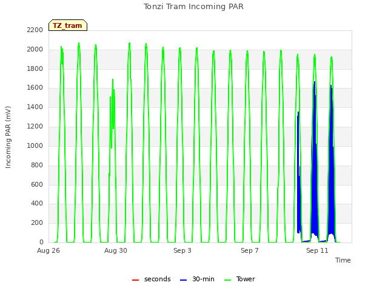The height and width of the screenshot is (291, 388).
Task: Click the Sep 3 x-axis tick label
Action: click(182, 250)
